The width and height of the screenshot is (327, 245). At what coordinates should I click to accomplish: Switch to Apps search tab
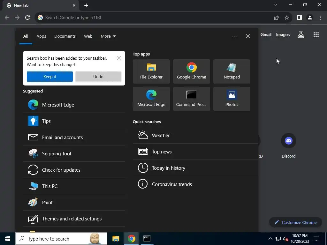pos(41,36)
